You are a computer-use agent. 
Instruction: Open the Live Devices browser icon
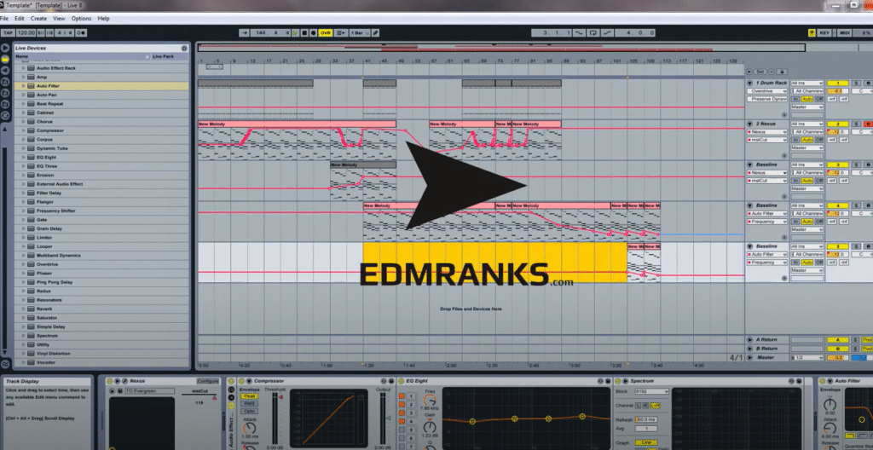pyautogui.click(x=6, y=59)
